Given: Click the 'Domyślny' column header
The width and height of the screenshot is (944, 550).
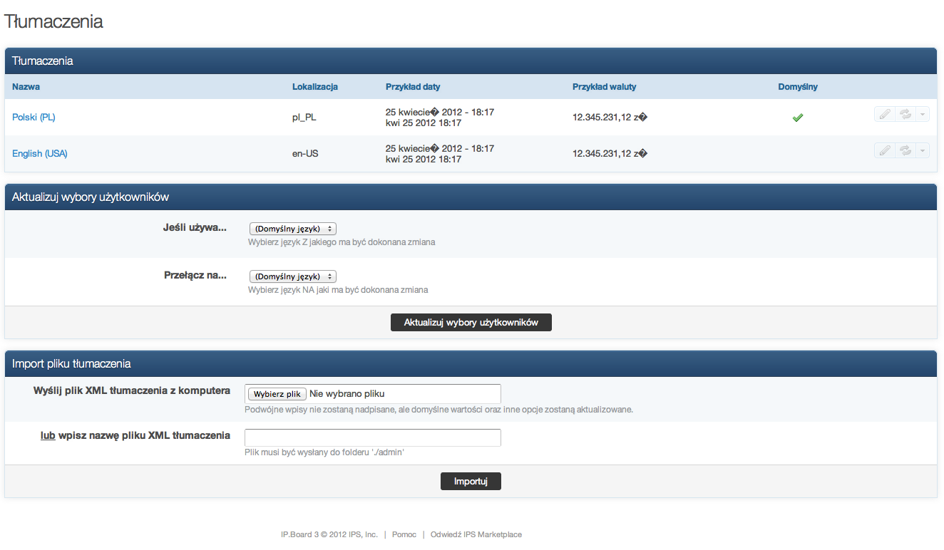Looking at the screenshot, I should [798, 87].
